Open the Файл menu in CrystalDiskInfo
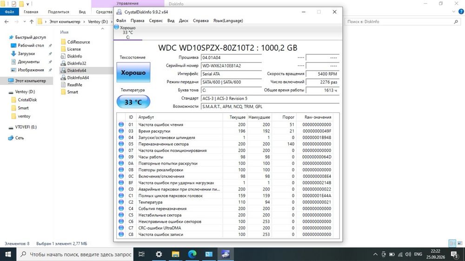Viewport: 465px width, 261px height. [121, 21]
